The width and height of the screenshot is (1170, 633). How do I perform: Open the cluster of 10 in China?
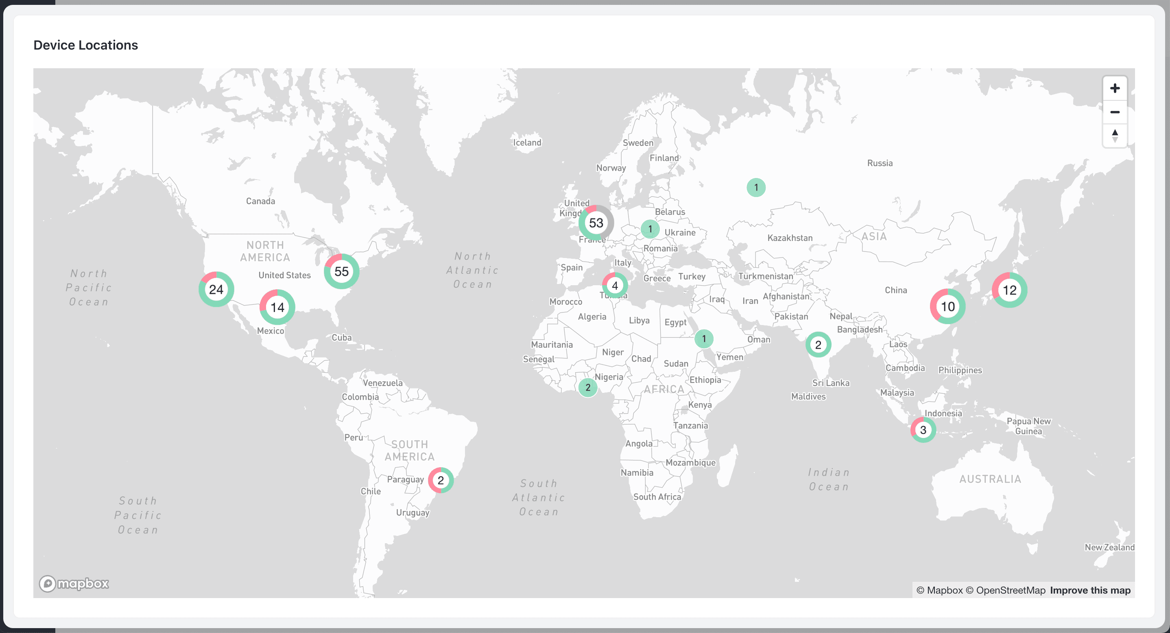tap(947, 306)
